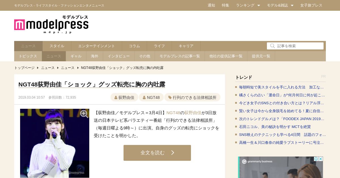Click the magnifier icon in the search box
The image size is (340, 178).
[x=273, y=46]
